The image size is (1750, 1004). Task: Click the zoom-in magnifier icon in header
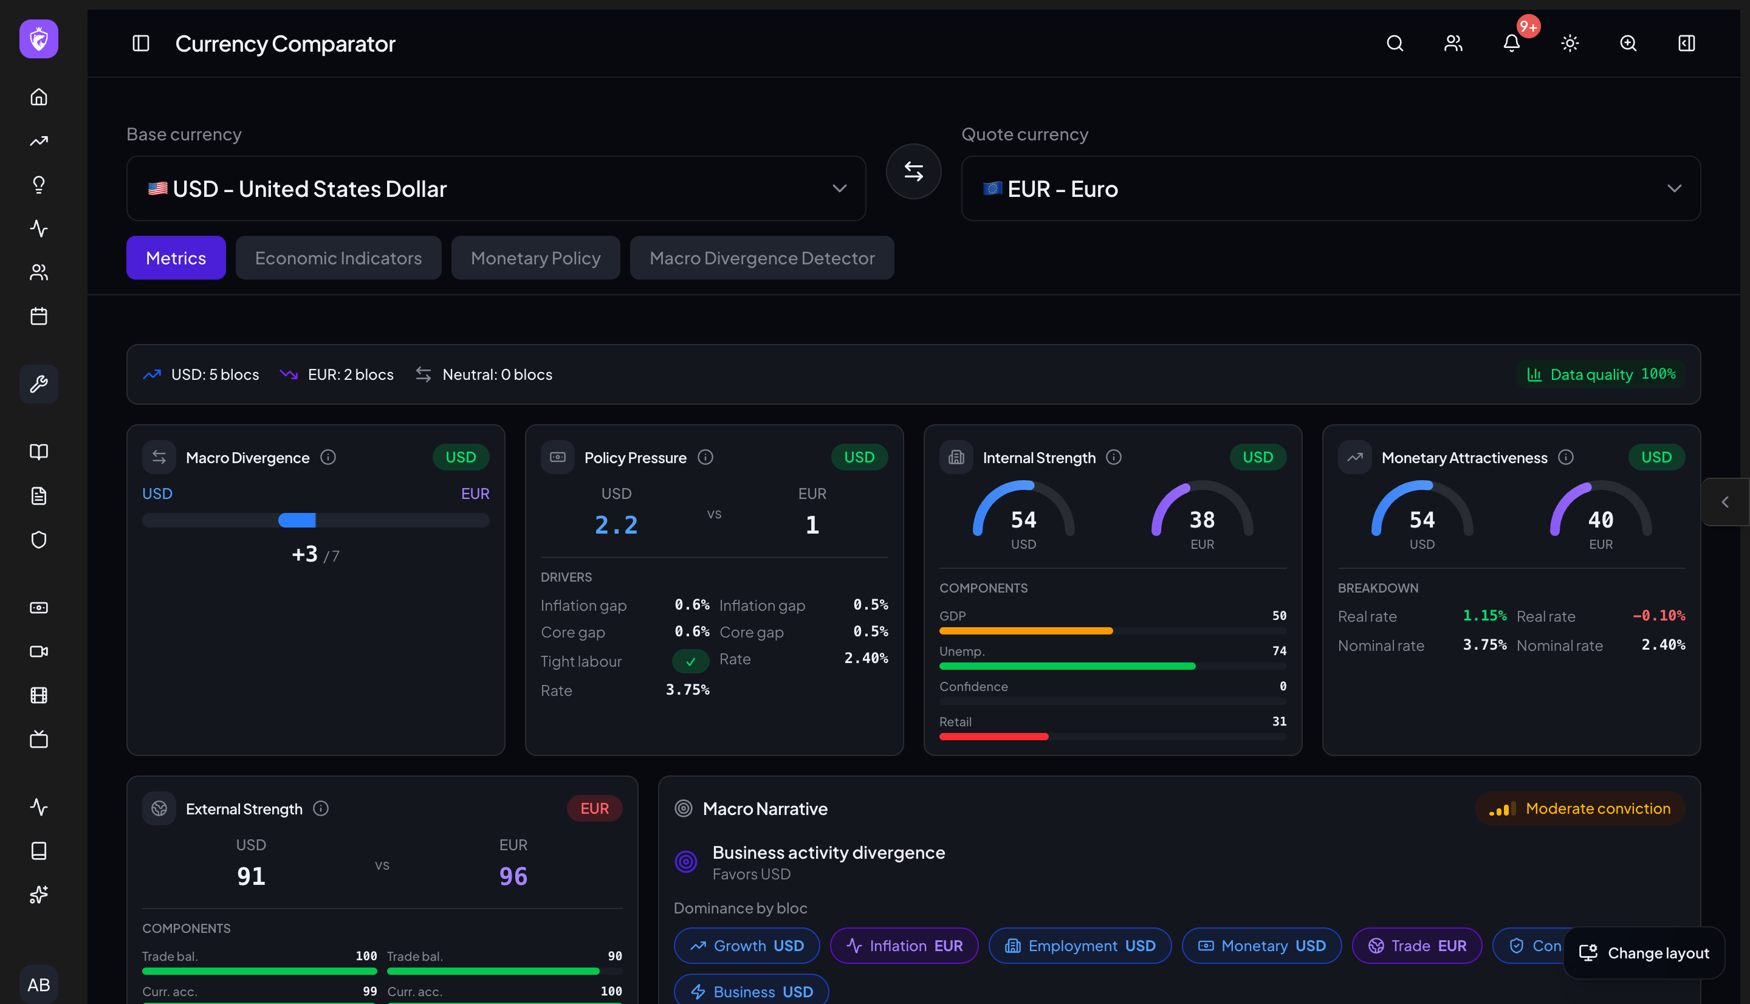pyautogui.click(x=1628, y=43)
